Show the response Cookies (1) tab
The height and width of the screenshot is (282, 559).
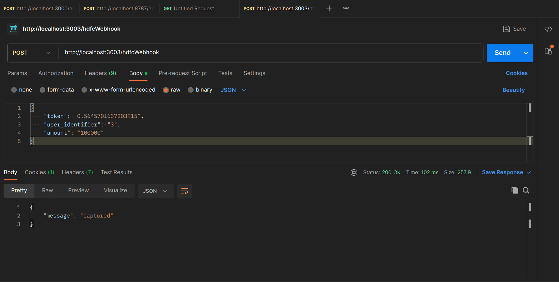40,172
